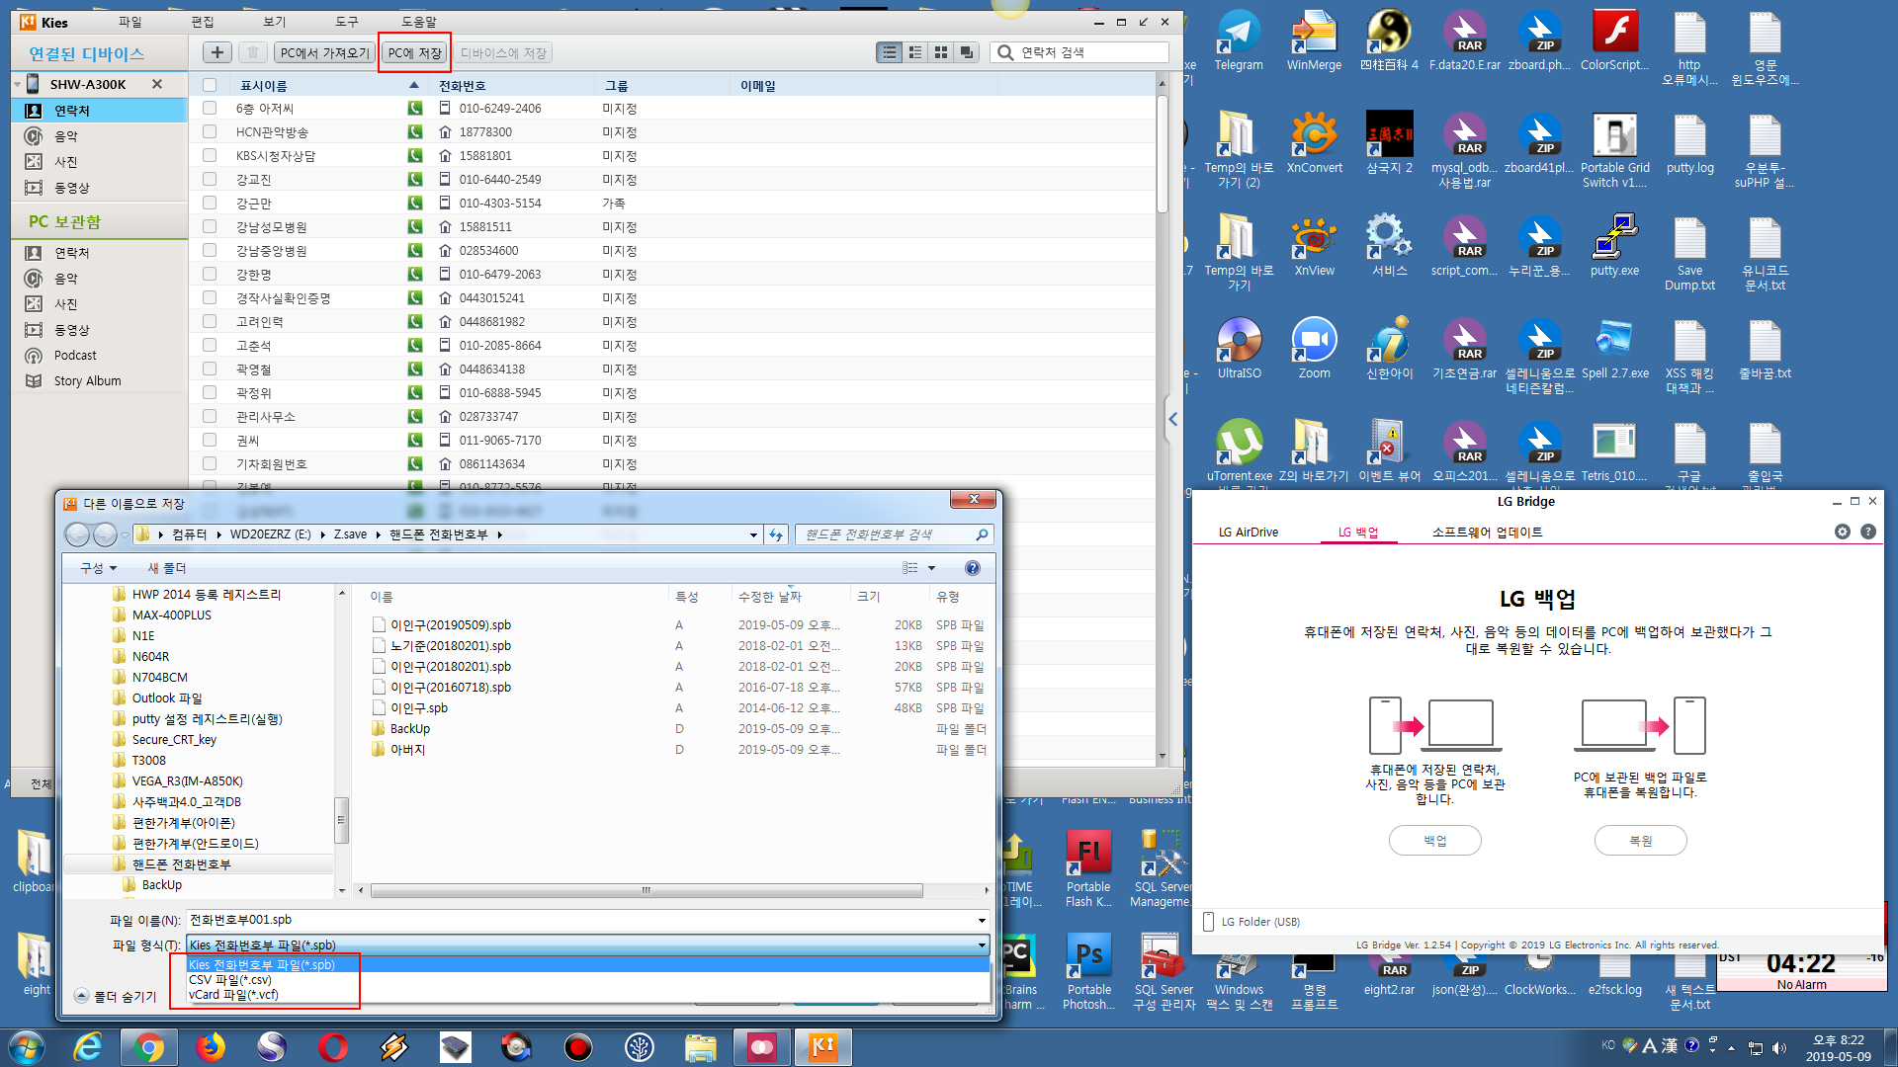
Task: Check the box for 강근만
Action: click(x=210, y=203)
